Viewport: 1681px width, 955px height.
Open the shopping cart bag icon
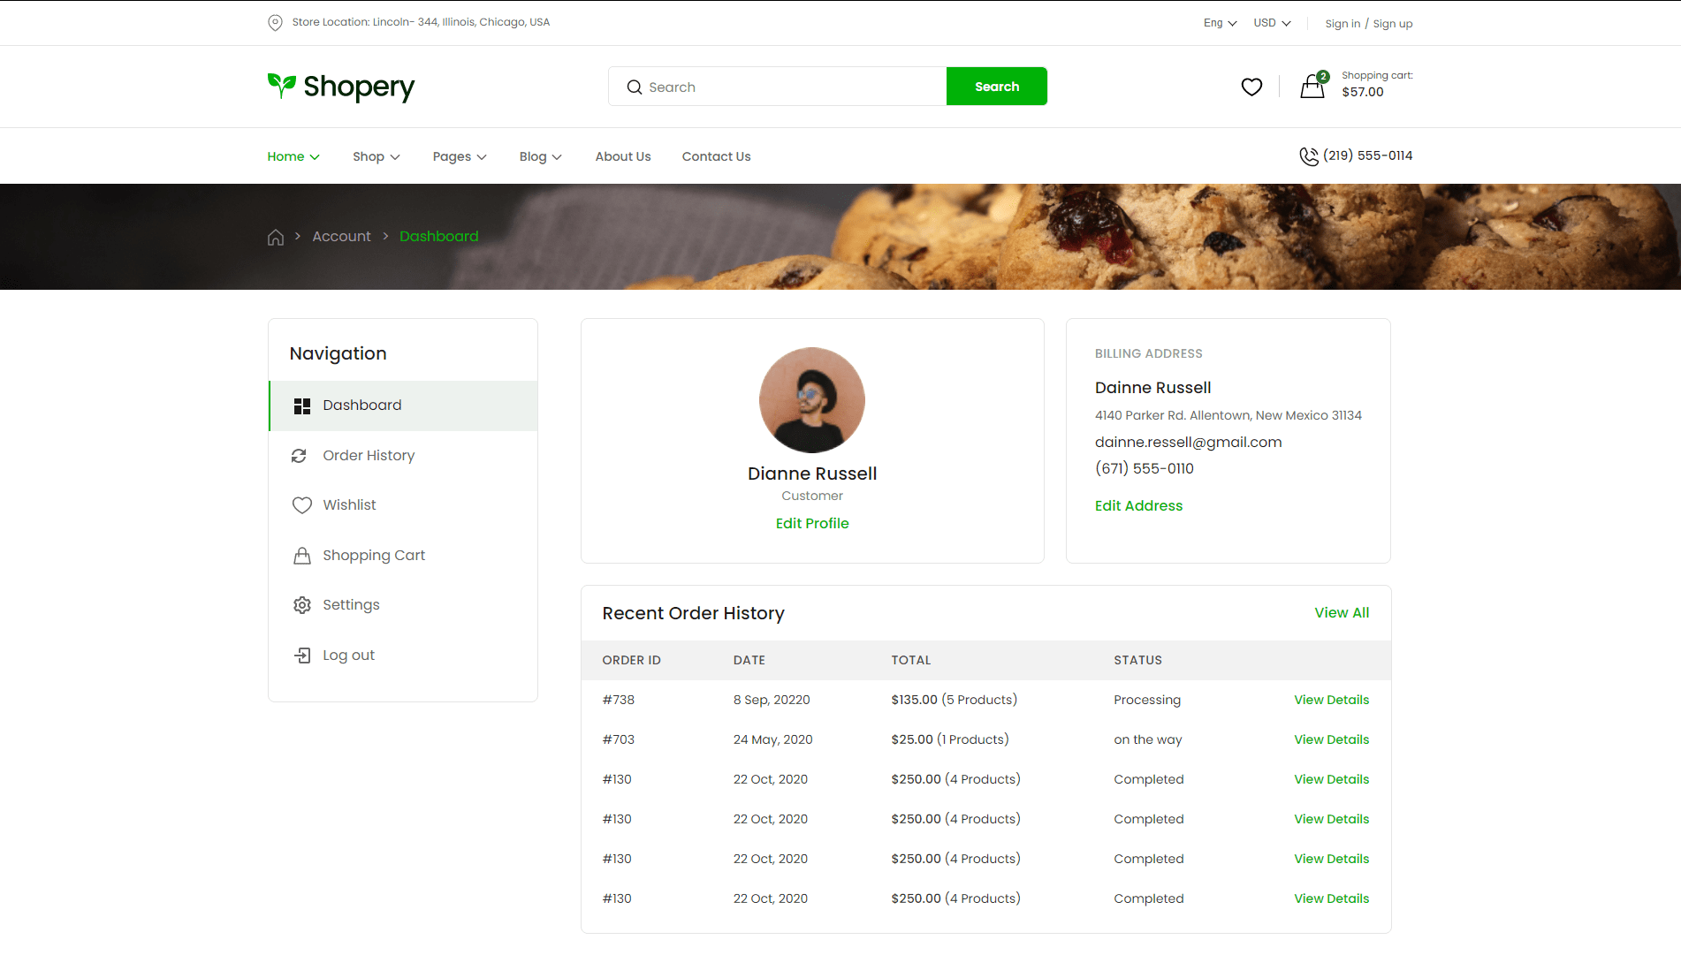pos(1312,86)
